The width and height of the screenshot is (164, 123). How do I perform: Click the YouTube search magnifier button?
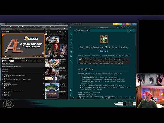pos(46,32)
